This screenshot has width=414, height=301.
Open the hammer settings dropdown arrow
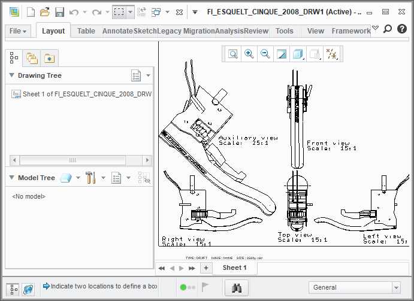[x=103, y=178]
